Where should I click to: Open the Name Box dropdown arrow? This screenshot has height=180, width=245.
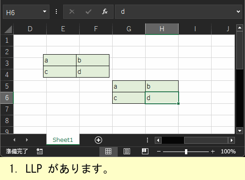[x=44, y=11]
